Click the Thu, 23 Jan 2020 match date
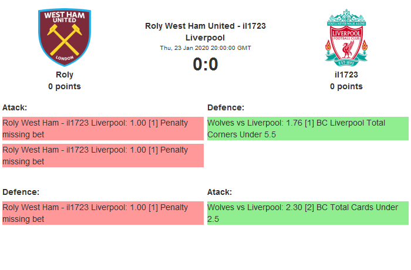 (206, 48)
